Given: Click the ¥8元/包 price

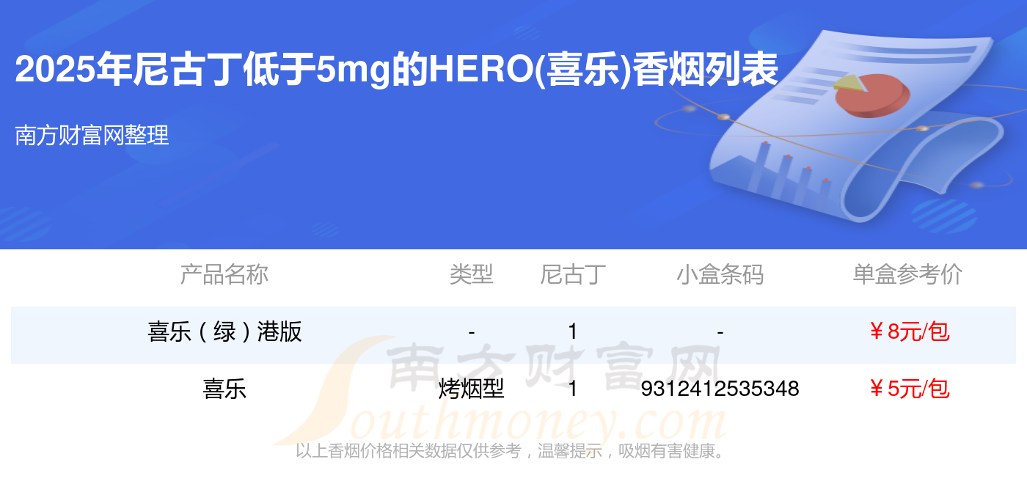Looking at the screenshot, I should [x=908, y=332].
